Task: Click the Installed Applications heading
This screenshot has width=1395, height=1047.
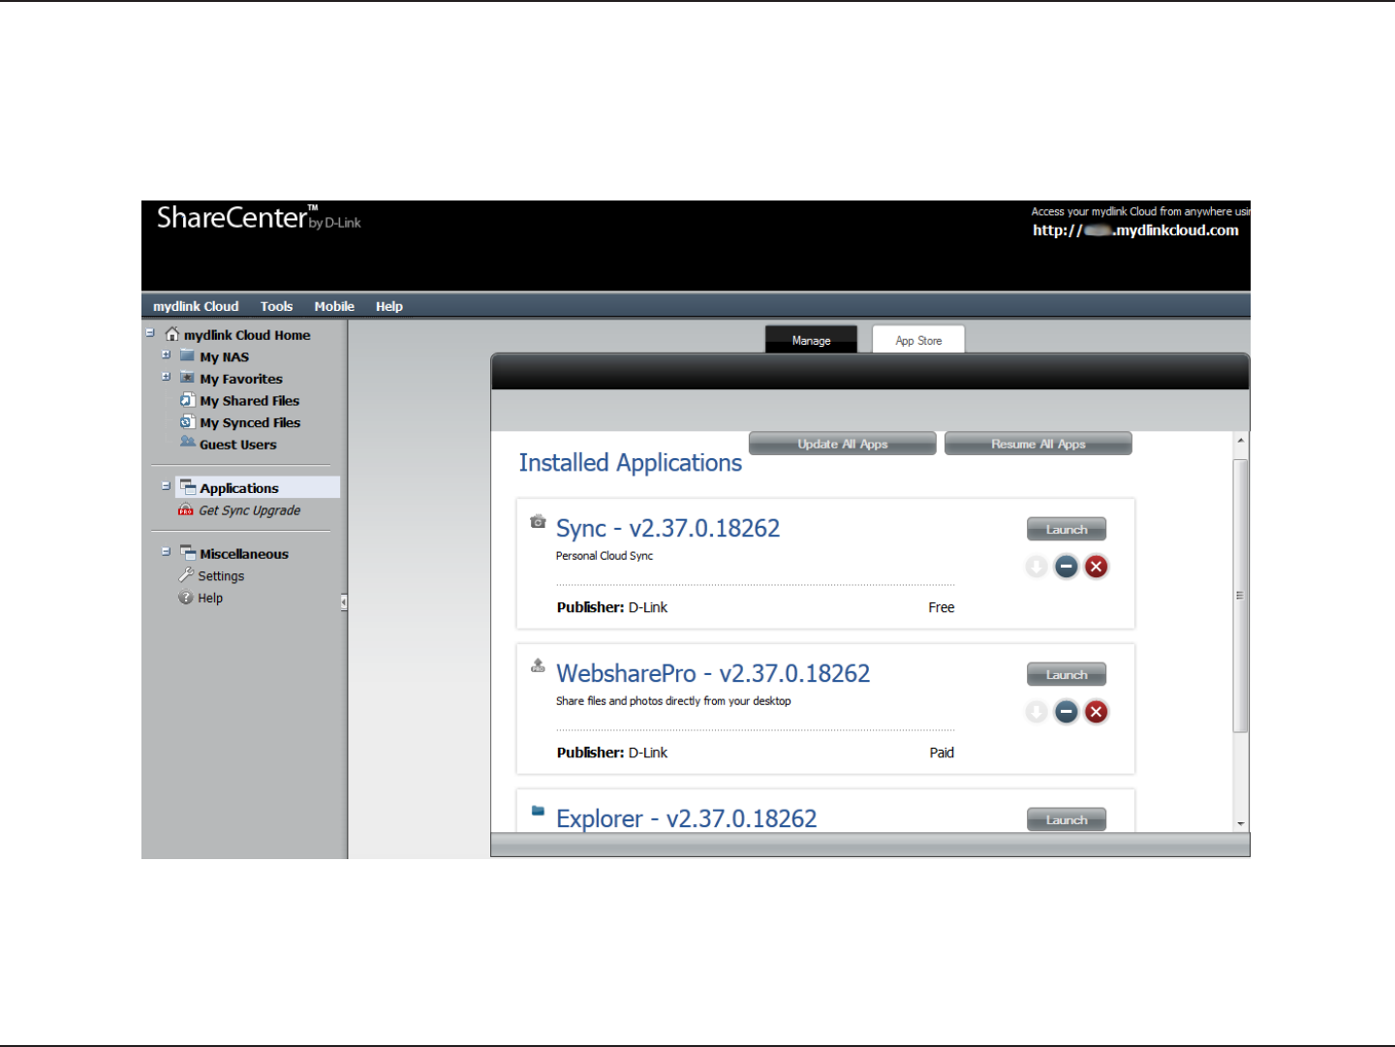Action: point(631,463)
